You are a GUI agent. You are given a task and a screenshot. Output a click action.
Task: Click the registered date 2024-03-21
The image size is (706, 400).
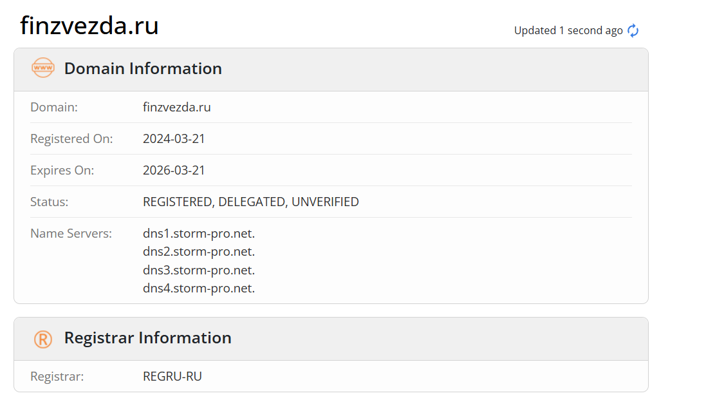point(174,138)
